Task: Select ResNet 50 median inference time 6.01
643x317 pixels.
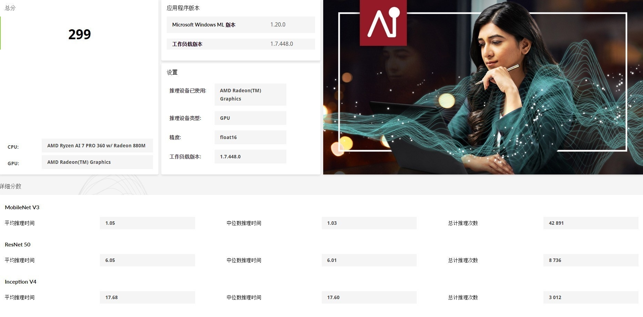Action: tap(369, 260)
